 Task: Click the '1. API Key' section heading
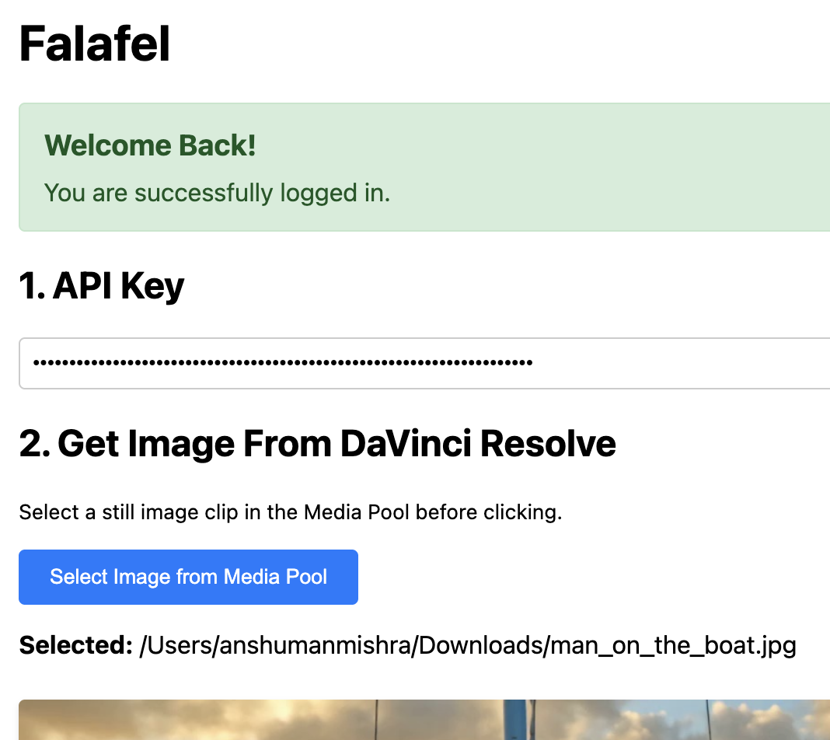tap(102, 286)
